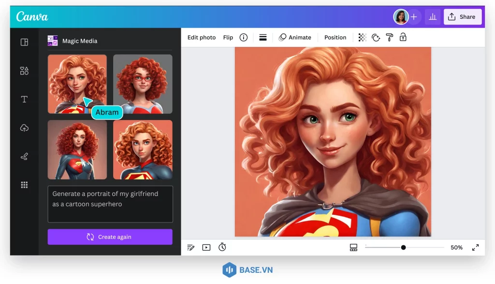Click the zoom slider handle
Screen dimensions: 495x284
tap(403, 247)
